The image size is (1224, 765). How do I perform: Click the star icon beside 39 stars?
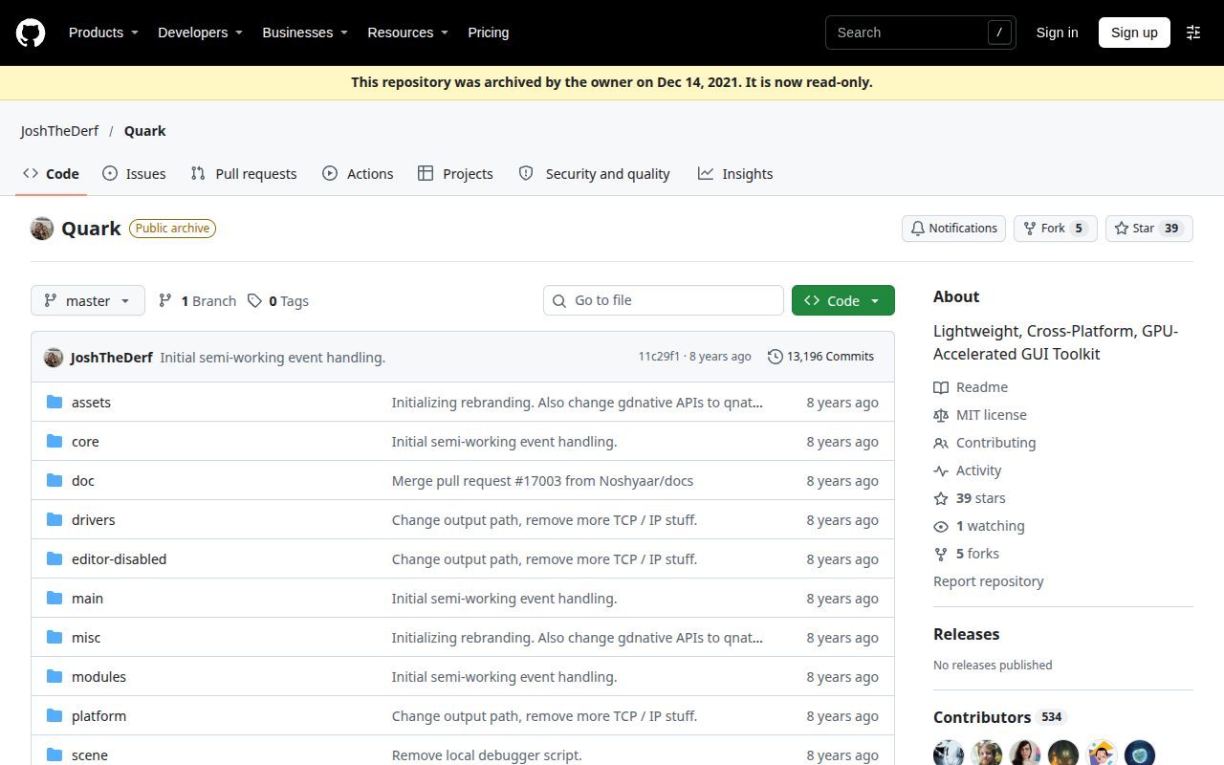pos(941,498)
